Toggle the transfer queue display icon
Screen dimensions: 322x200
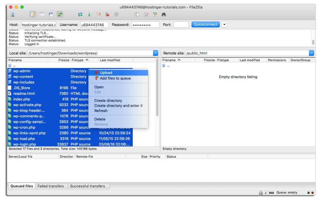[x=60, y=14]
